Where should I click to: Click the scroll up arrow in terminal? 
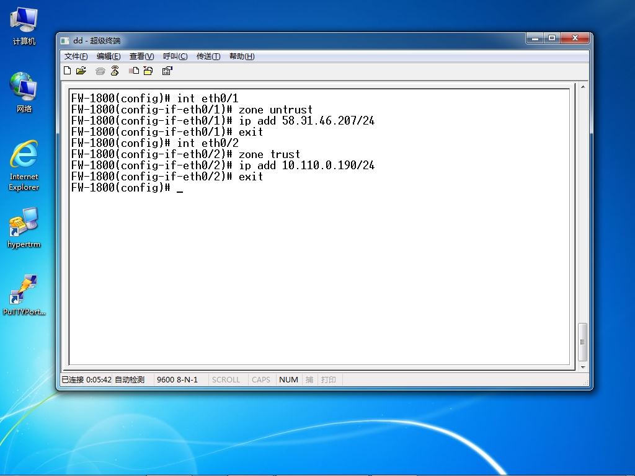click(x=583, y=87)
